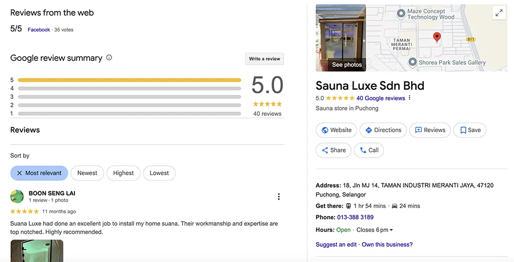Click the map area near Taman Meranti Permai
Screen dimensions: 514x262
coord(402,44)
